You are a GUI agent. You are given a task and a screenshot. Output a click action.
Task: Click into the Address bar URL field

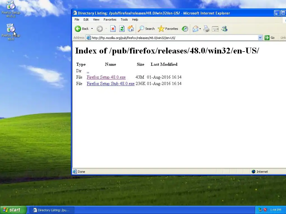(x=174, y=38)
